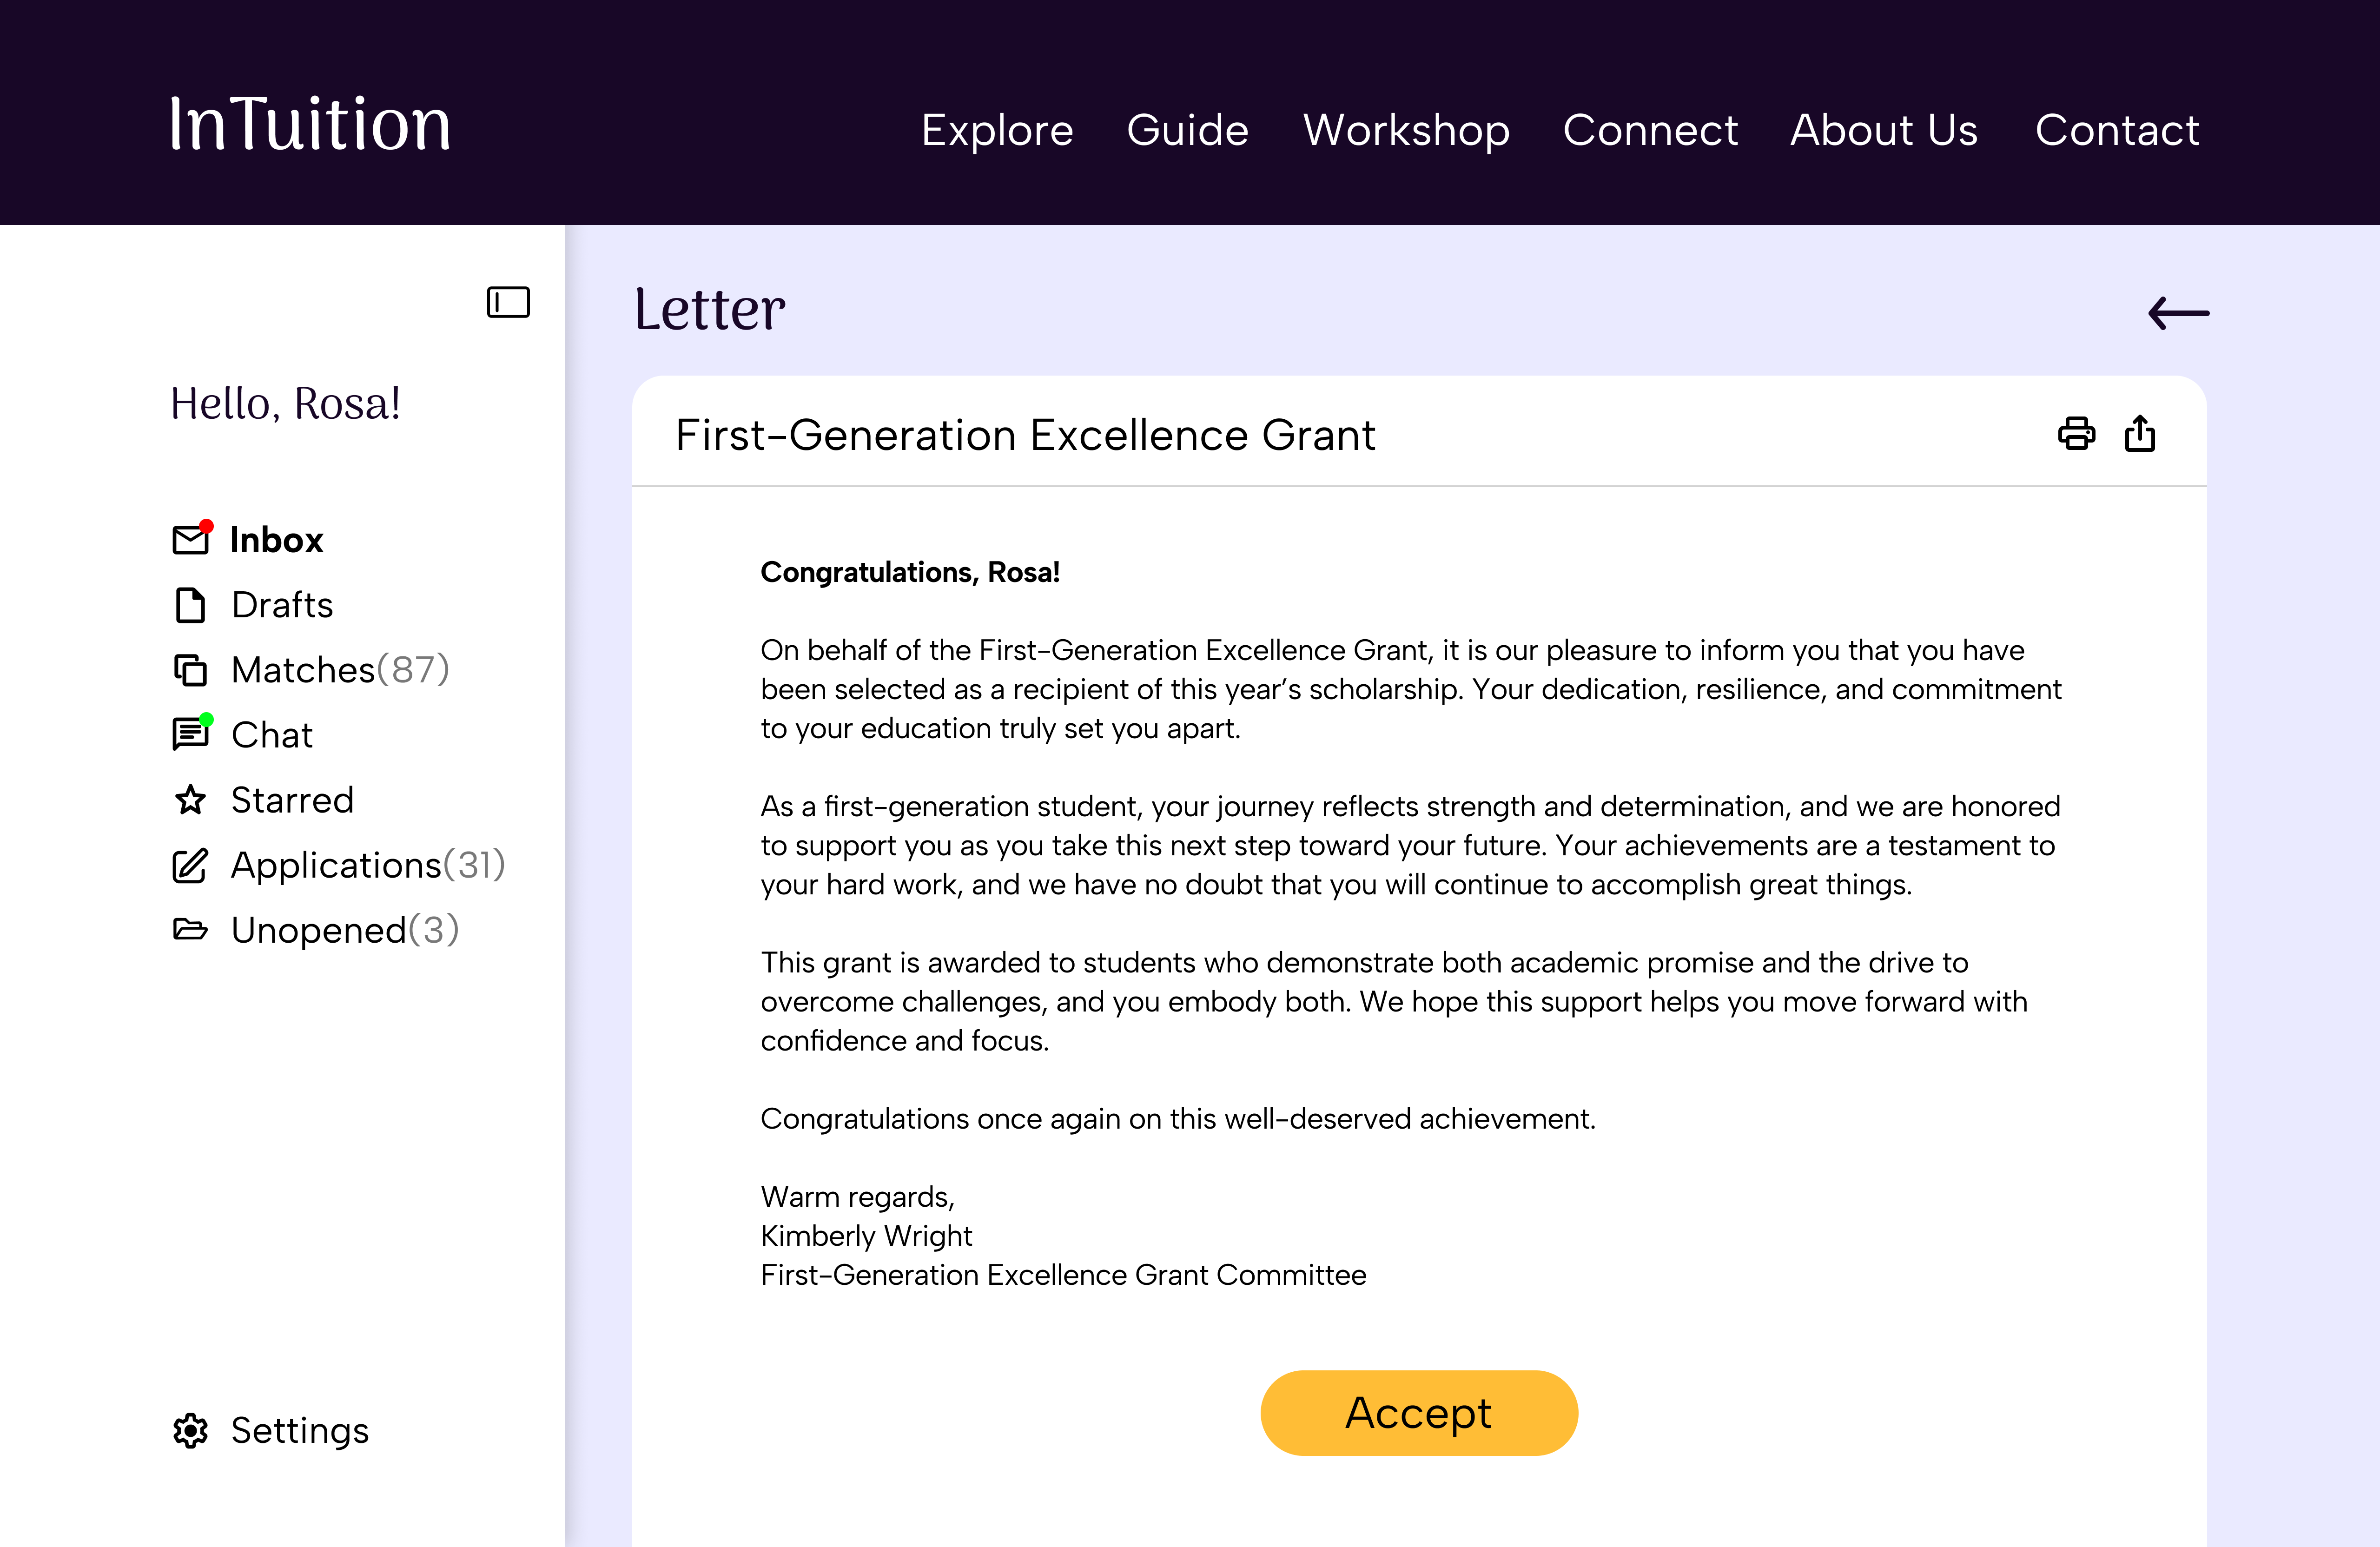Collapse the sidebar panel icon
2380x1547 pixels.
coord(508,302)
